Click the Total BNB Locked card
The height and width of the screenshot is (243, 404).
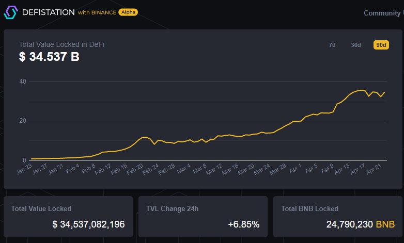[x=338, y=217]
